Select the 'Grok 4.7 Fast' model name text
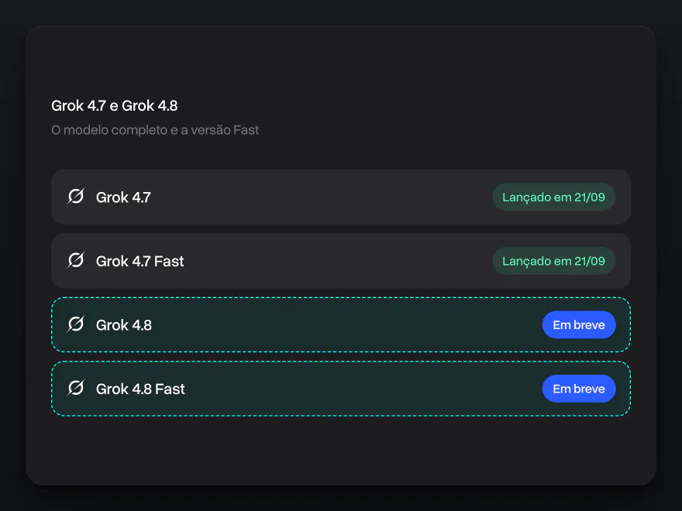682x511 pixels. [x=140, y=262]
